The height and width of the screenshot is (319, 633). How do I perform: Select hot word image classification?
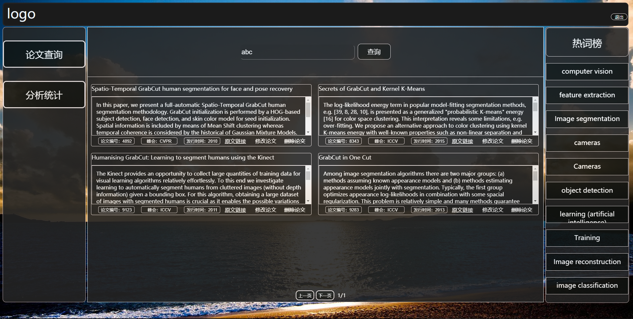click(x=587, y=285)
